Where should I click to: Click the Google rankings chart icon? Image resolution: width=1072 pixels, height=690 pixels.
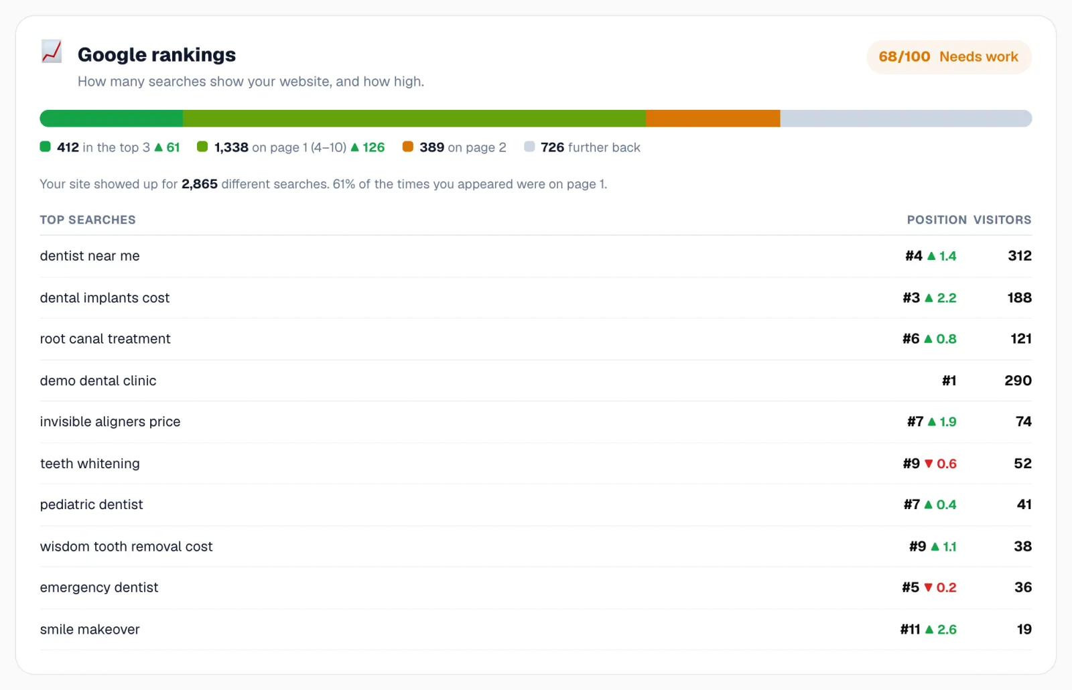[x=52, y=52]
